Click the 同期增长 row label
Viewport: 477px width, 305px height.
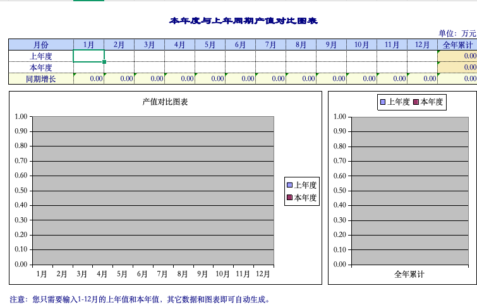coord(41,79)
